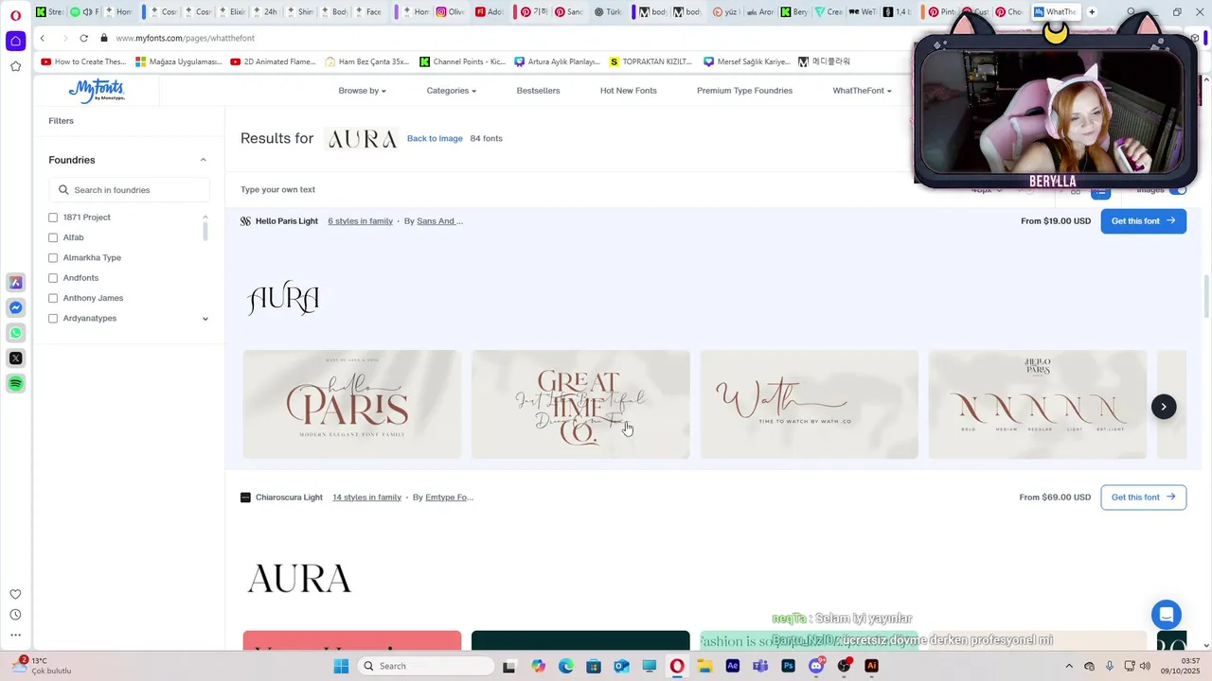Viewport: 1212px width, 681px height.
Task: Open Premium Type Foundries in navigation
Action: [744, 91]
